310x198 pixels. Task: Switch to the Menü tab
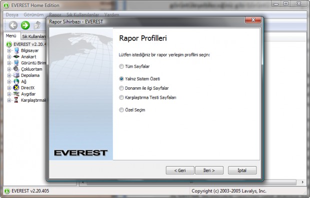[11, 36]
